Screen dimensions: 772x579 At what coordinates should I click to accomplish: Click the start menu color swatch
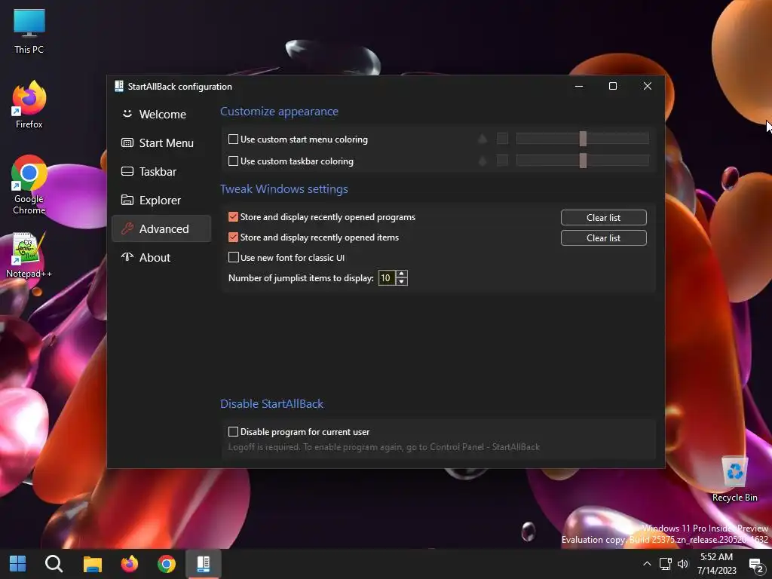[502, 139]
